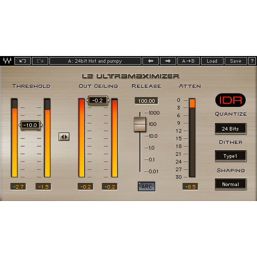Screen dimensions: 257x257
Task: Click the 0.01 mark on Release scale
Action: (154, 172)
